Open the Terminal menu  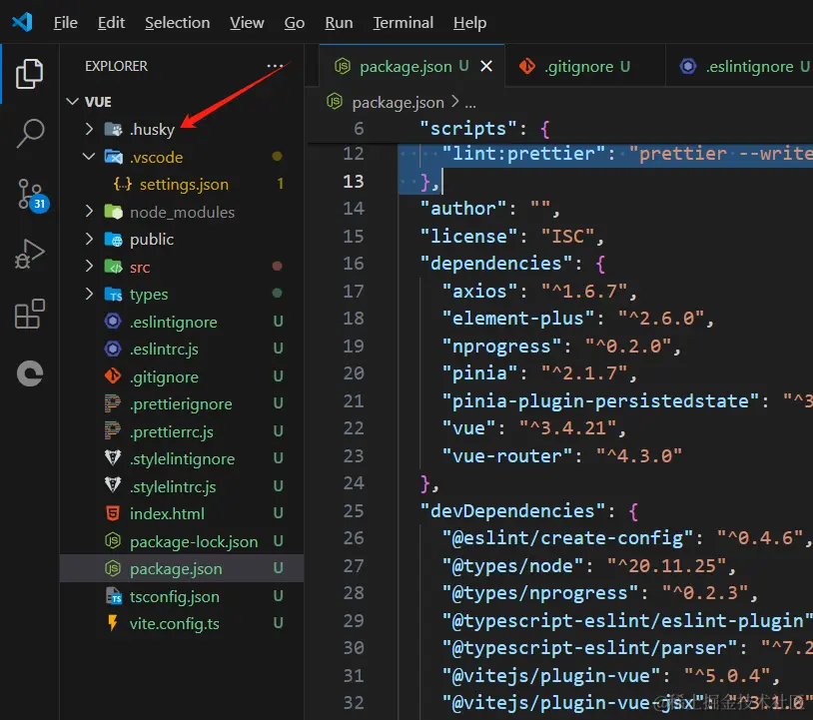(403, 23)
